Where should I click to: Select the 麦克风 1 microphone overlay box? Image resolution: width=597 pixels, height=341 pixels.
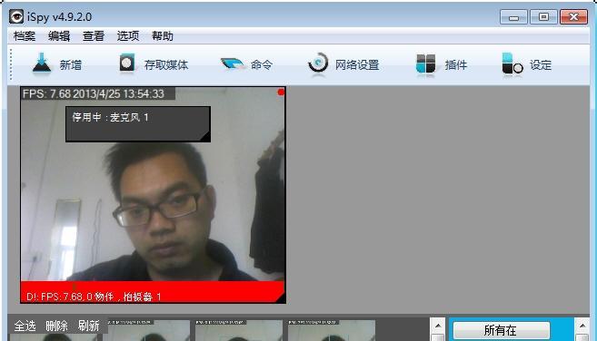138,124
